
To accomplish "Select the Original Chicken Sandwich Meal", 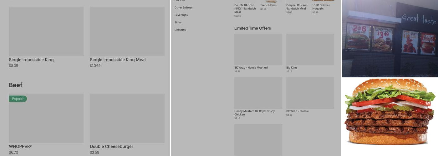I will 297,7.
